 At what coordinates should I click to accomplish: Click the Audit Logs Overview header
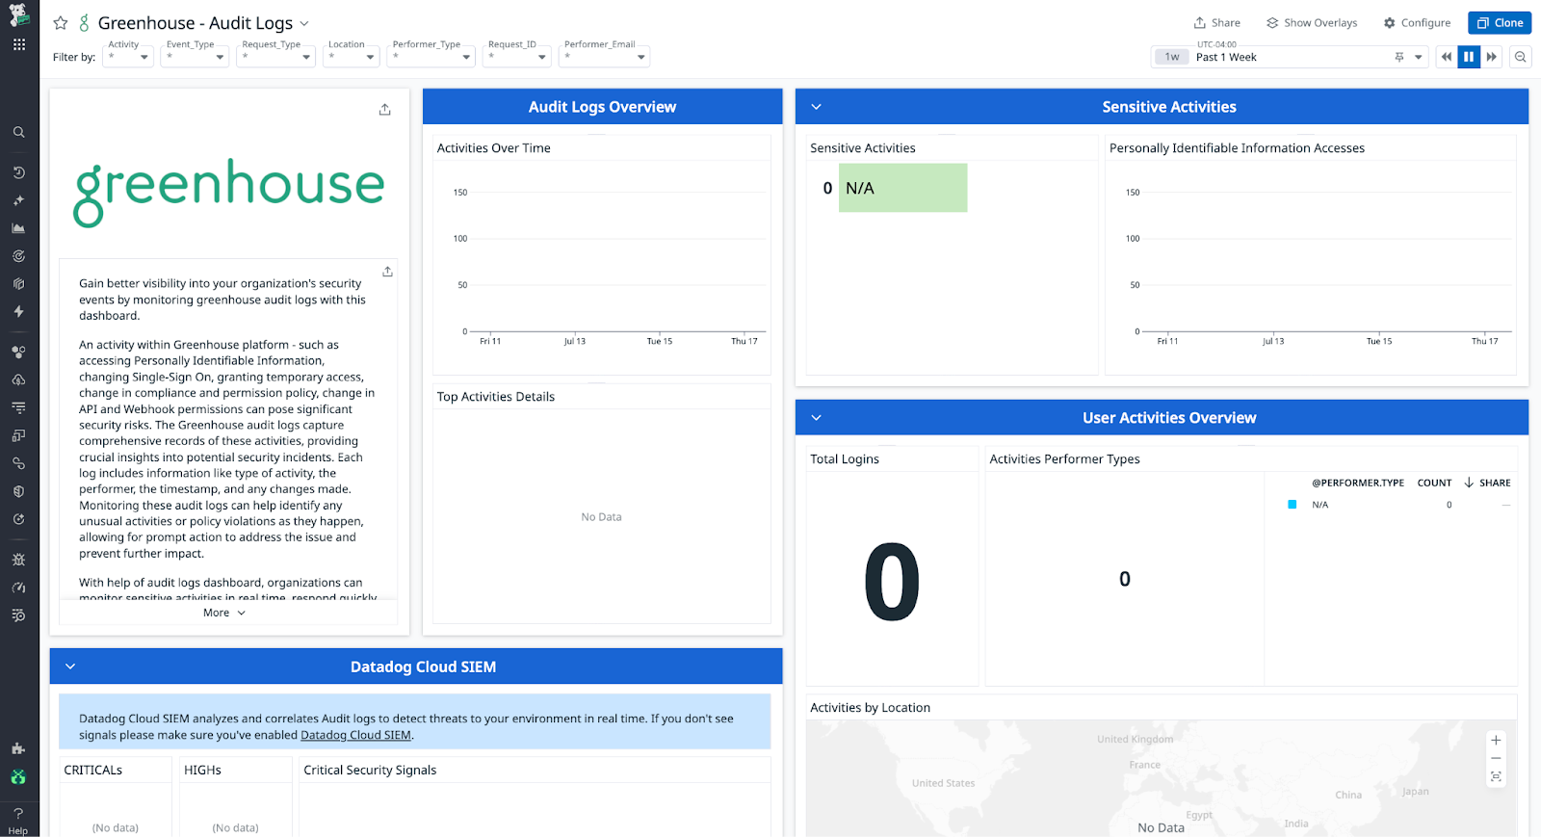(602, 107)
